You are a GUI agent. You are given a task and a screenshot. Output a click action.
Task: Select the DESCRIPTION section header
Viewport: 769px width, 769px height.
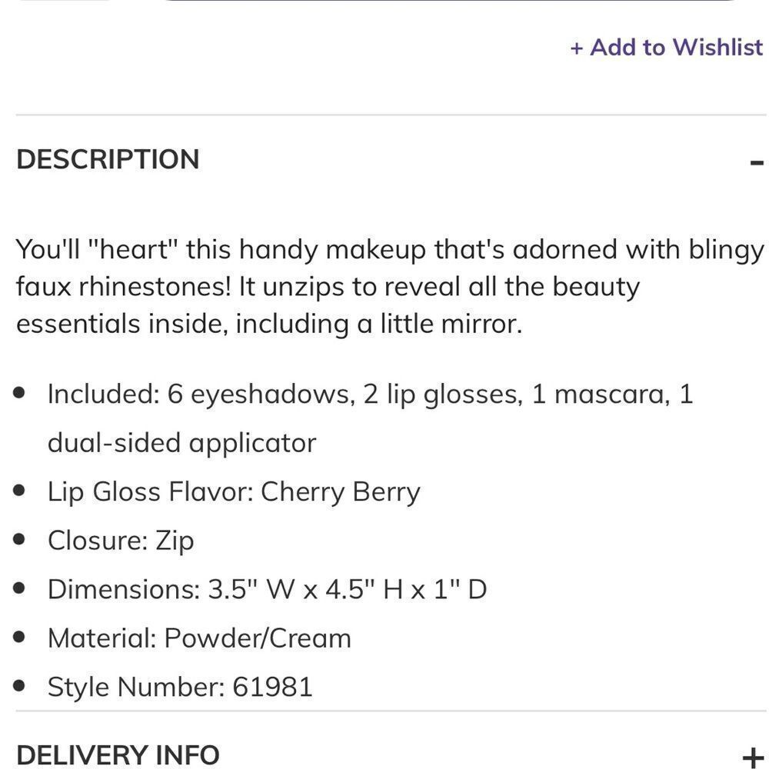(108, 159)
